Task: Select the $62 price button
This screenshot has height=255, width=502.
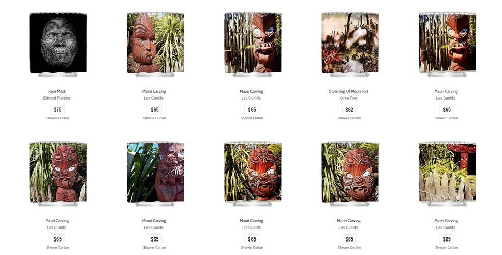Action: (x=349, y=110)
